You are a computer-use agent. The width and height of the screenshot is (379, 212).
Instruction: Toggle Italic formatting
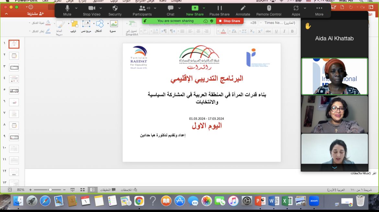pos(284,31)
